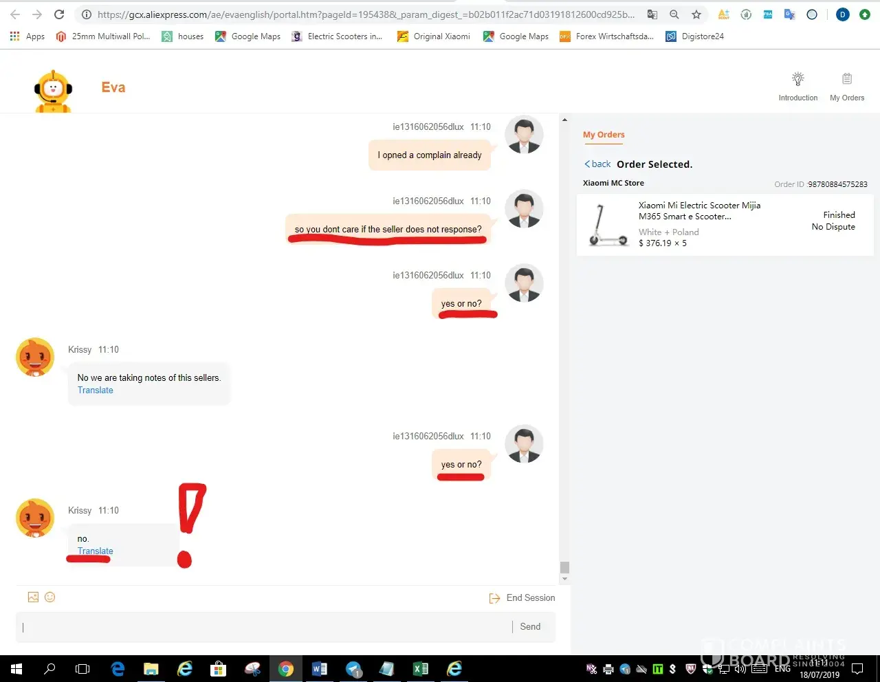Open File Explorer from the taskbar
Image resolution: width=880 pixels, height=682 pixels.
151,668
